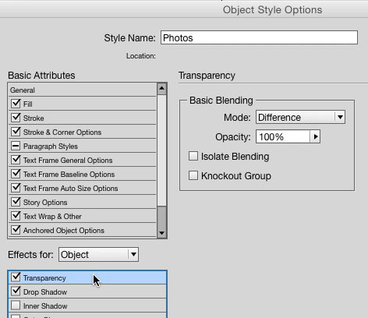The height and width of the screenshot is (318, 368).
Task: Uncheck the Fill checkbox
Action: [x=16, y=104]
